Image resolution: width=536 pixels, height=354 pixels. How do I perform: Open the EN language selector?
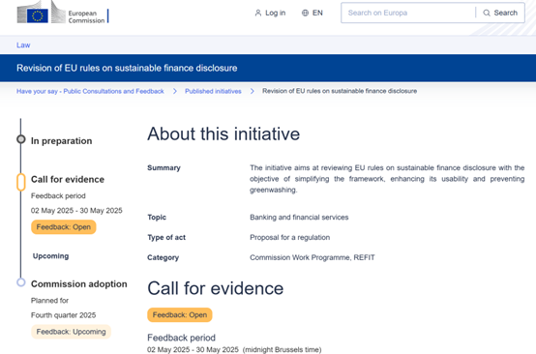313,13
